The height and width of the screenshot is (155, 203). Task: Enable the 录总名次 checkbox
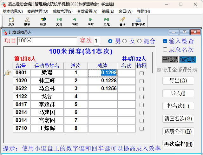coord(165,49)
